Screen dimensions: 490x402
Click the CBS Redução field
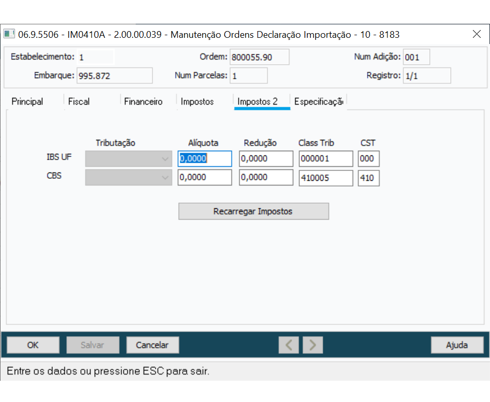point(266,178)
